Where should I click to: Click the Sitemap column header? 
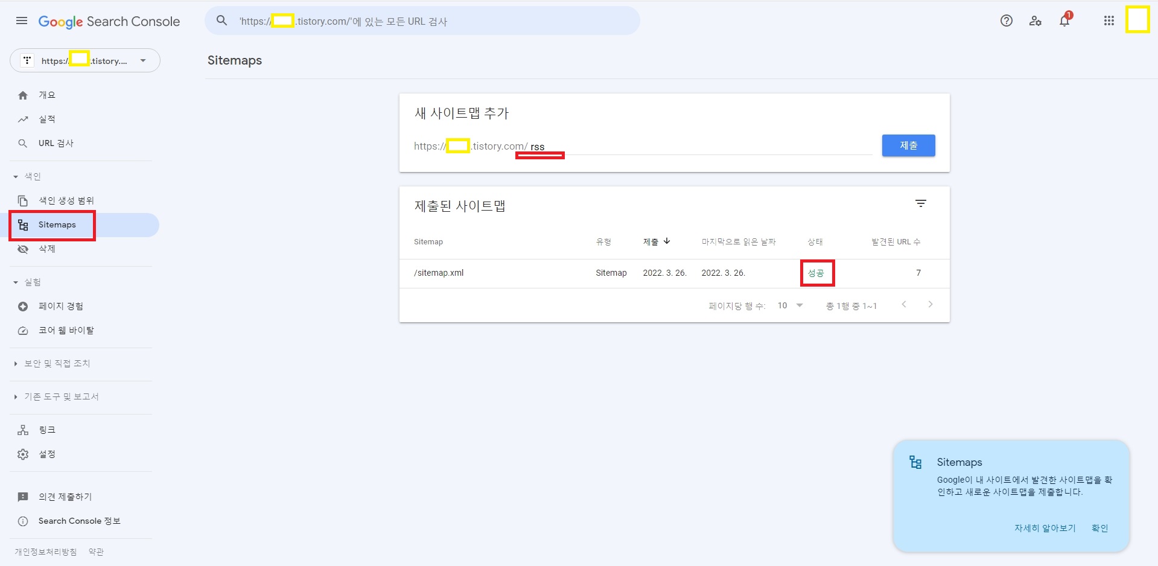pyautogui.click(x=428, y=242)
